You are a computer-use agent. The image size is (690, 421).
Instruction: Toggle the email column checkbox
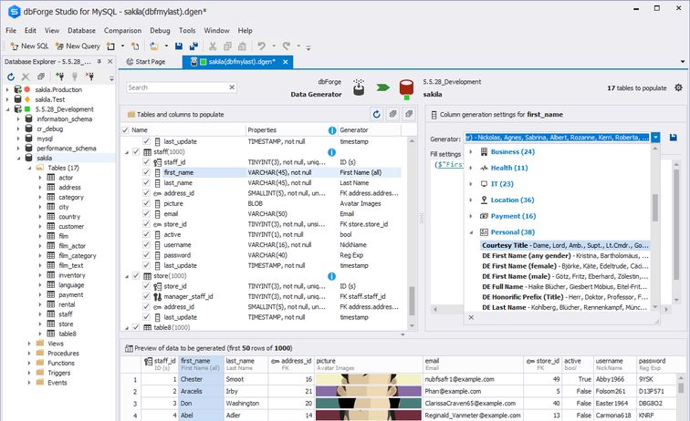pyautogui.click(x=146, y=213)
